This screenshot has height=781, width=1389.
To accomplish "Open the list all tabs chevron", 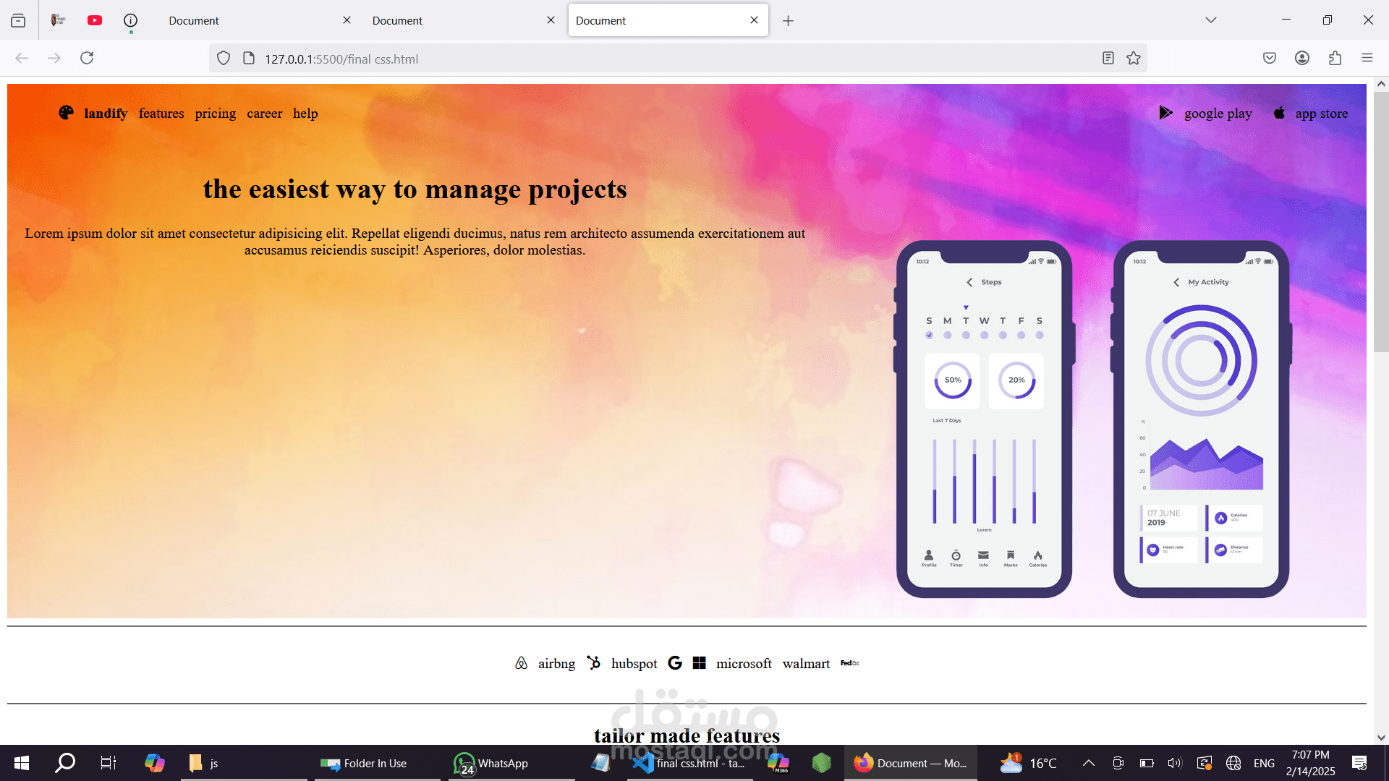I will click(x=1211, y=20).
